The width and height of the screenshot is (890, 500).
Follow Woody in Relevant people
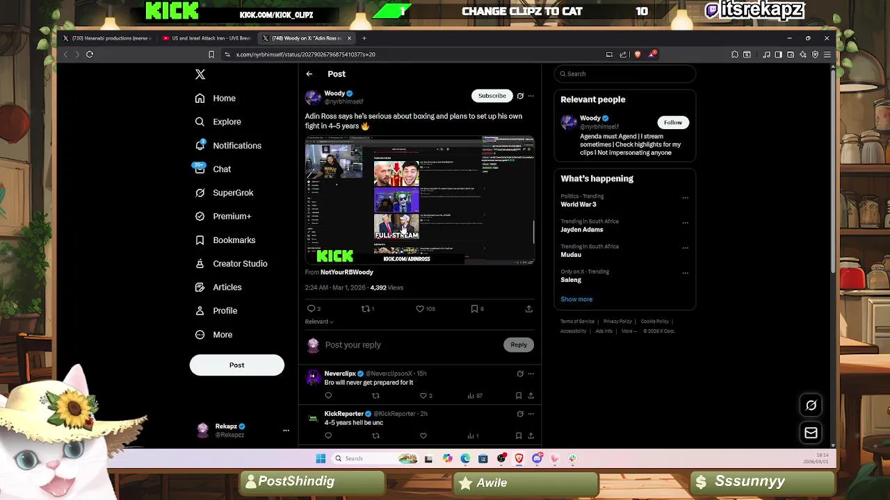(x=672, y=122)
